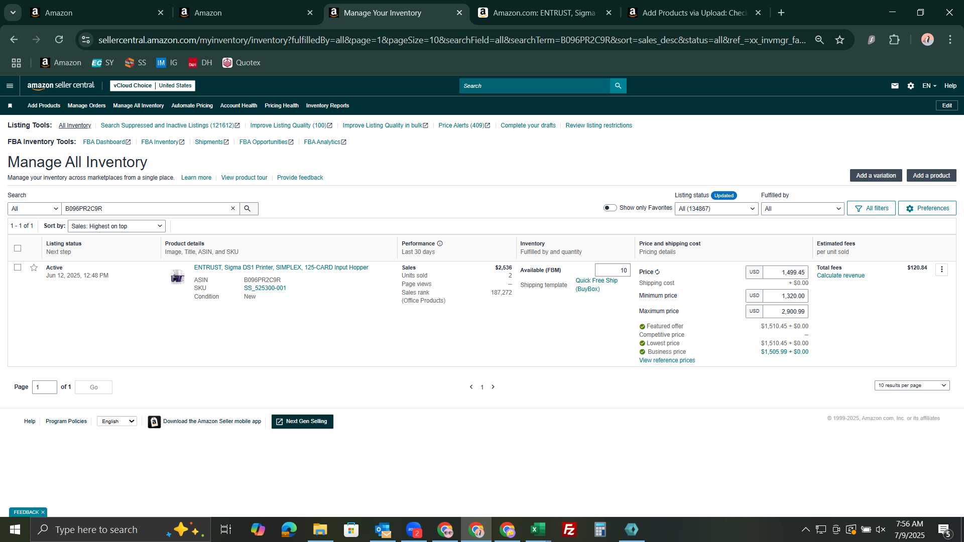This screenshot has width=964, height=542.
Task: Click the Add a variation button
Action: point(876,176)
